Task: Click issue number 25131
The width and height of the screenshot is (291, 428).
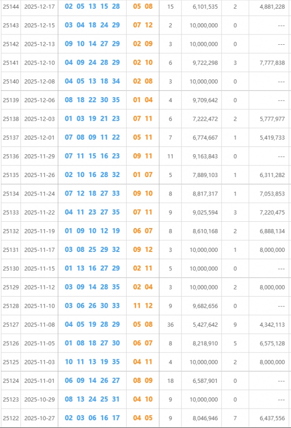Action: [10, 250]
